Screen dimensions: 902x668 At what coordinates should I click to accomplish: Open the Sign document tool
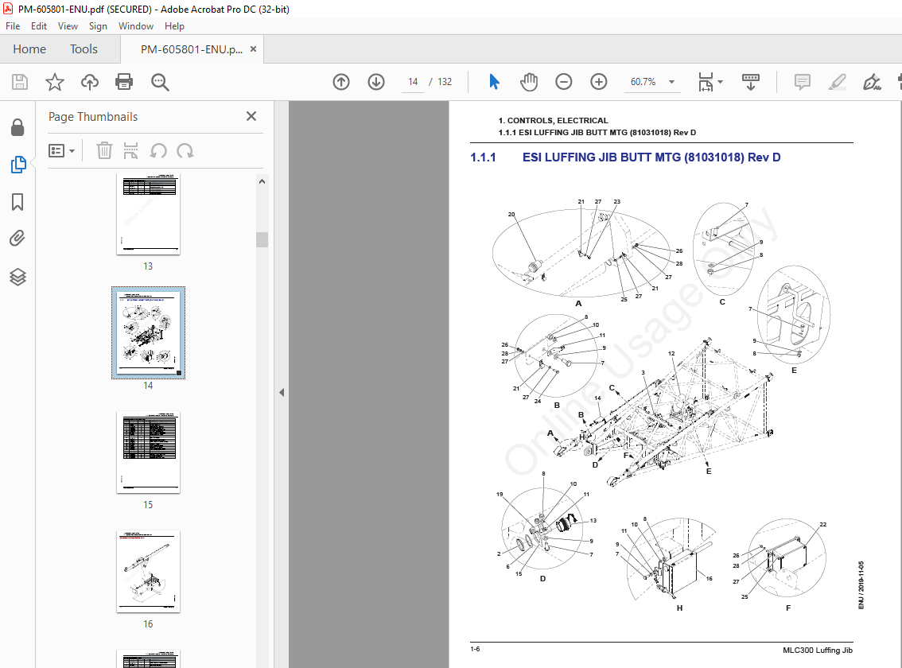[x=872, y=82]
